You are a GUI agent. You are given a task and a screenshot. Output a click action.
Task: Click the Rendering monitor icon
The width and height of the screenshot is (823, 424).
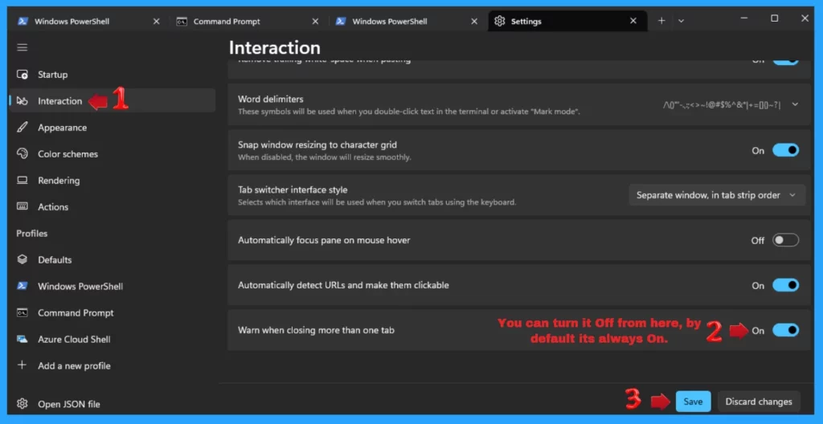[x=22, y=181]
